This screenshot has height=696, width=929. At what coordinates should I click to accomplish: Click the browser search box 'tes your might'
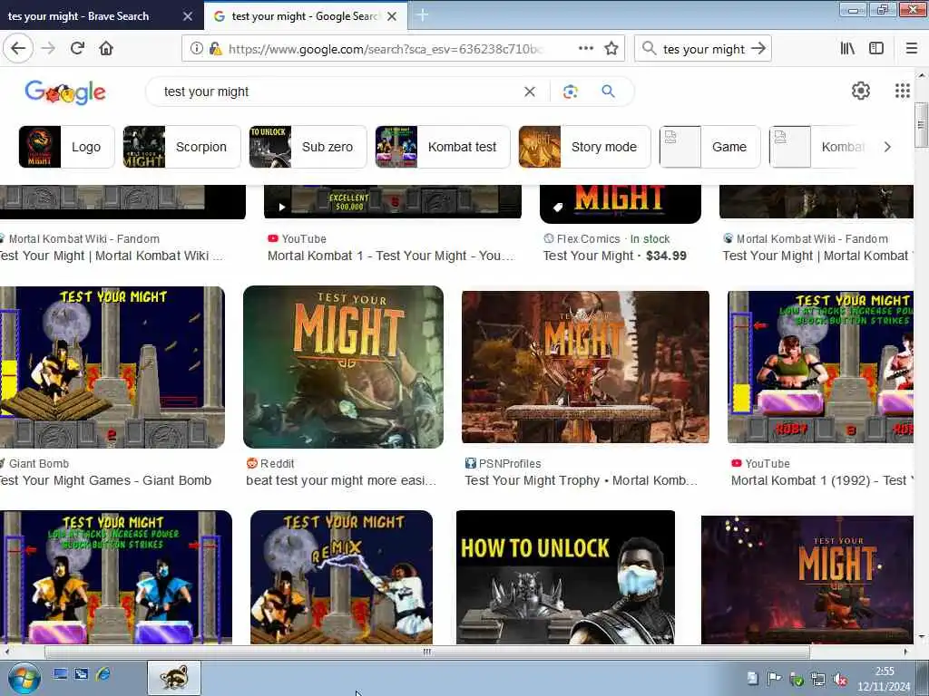click(703, 49)
